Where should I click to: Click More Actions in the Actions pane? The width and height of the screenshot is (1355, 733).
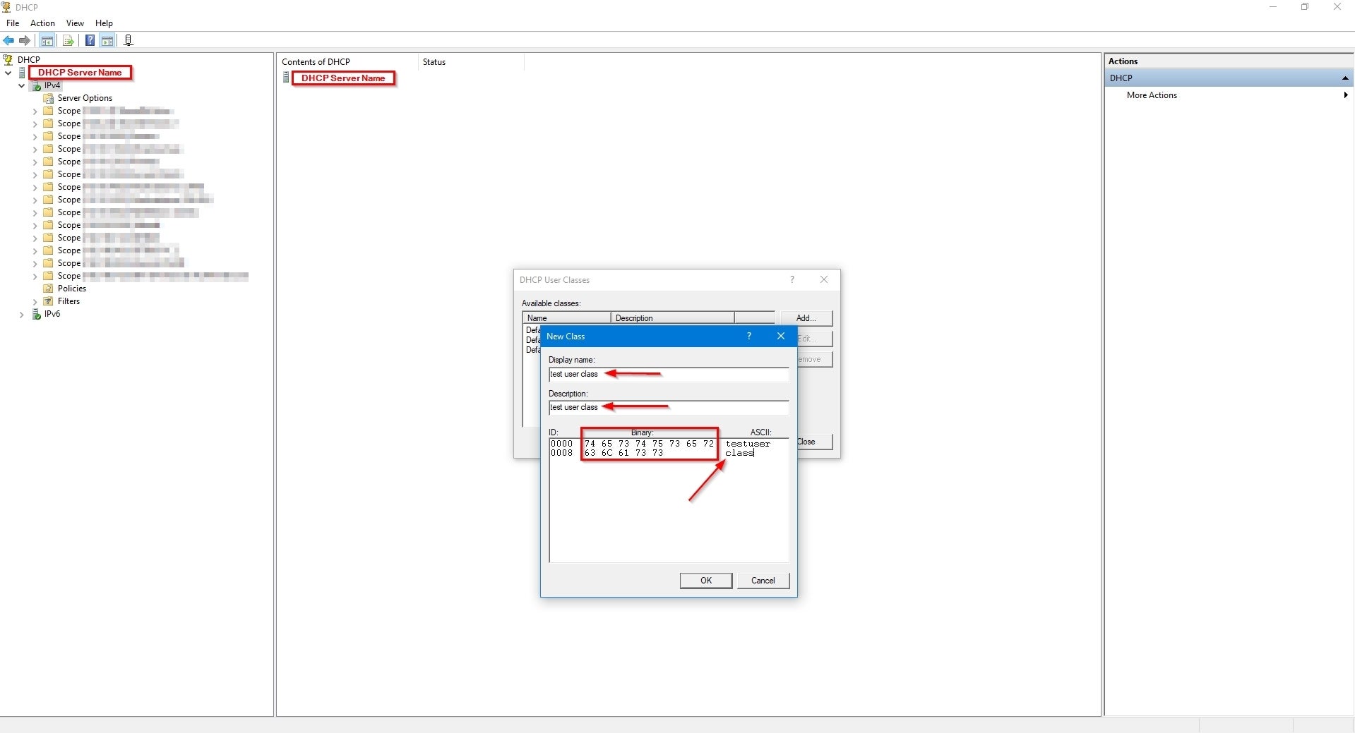point(1152,95)
